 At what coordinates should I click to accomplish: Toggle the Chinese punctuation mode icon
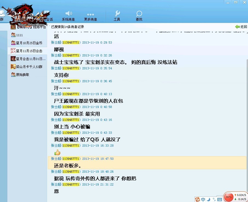tap(214, 199)
